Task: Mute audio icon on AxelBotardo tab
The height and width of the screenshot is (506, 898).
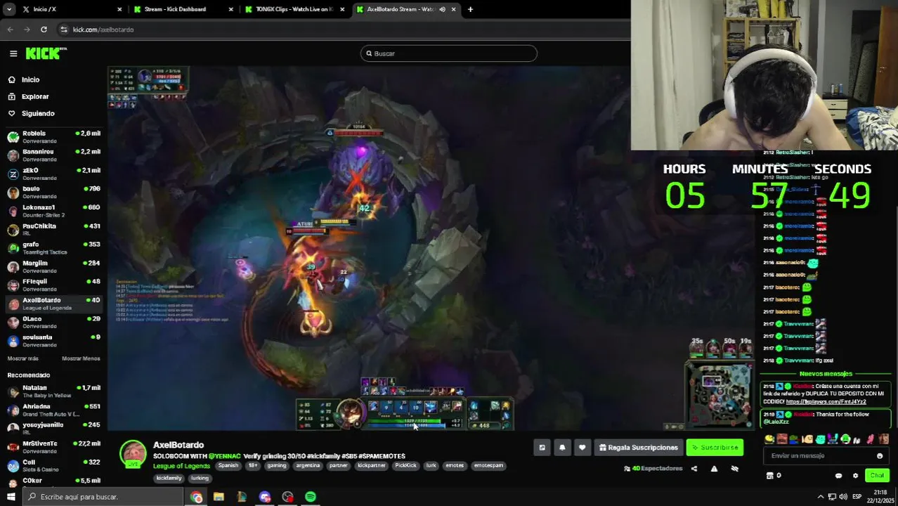Action: tap(442, 9)
